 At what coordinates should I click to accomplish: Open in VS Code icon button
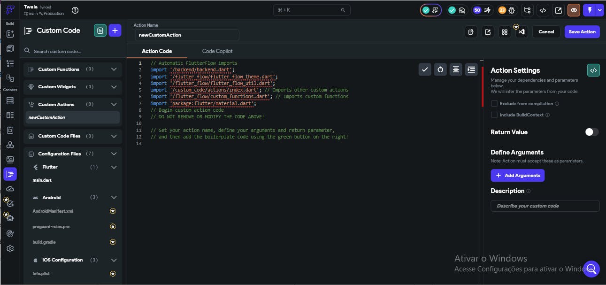click(x=522, y=32)
